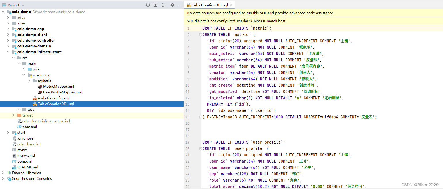Click the cola-demo-infrastructure.iml file icon
The height and width of the screenshot is (189, 443).
(x=19, y=121)
